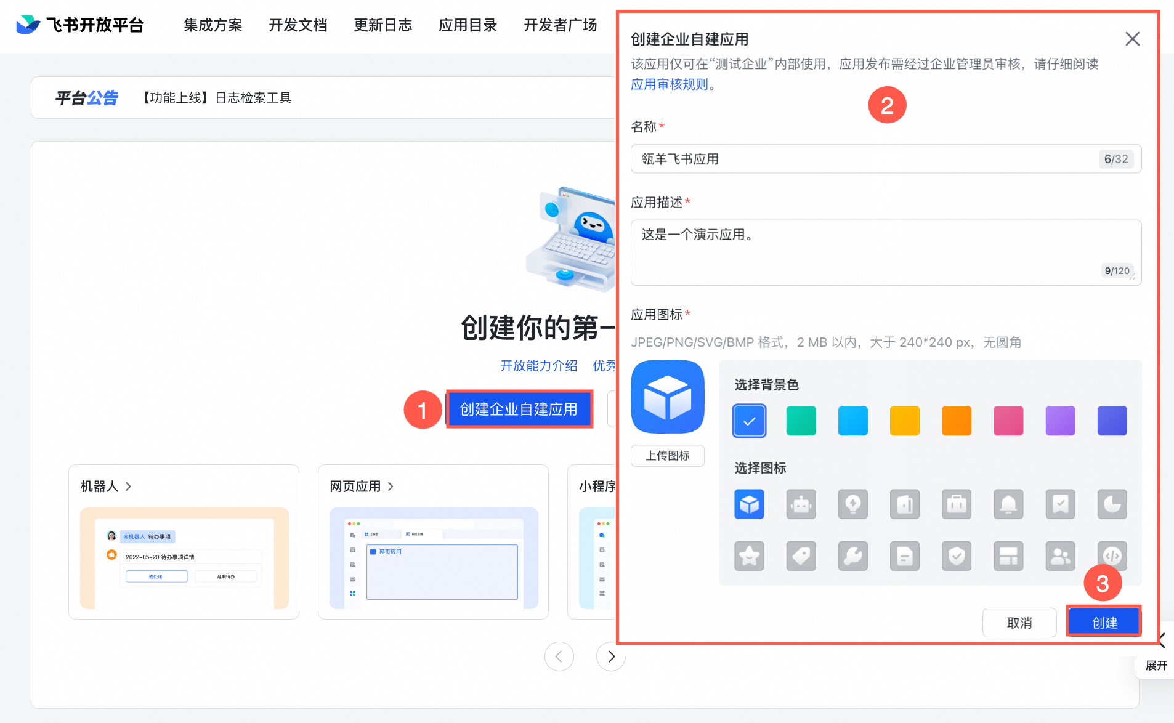Close the 创建企业自建应用 dialog
Image resolution: width=1174 pixels, height=723 pixels.
pos(1132,39)
